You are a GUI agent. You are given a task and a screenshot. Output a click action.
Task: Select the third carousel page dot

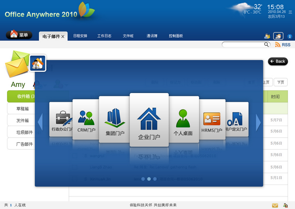pos(155,179)
